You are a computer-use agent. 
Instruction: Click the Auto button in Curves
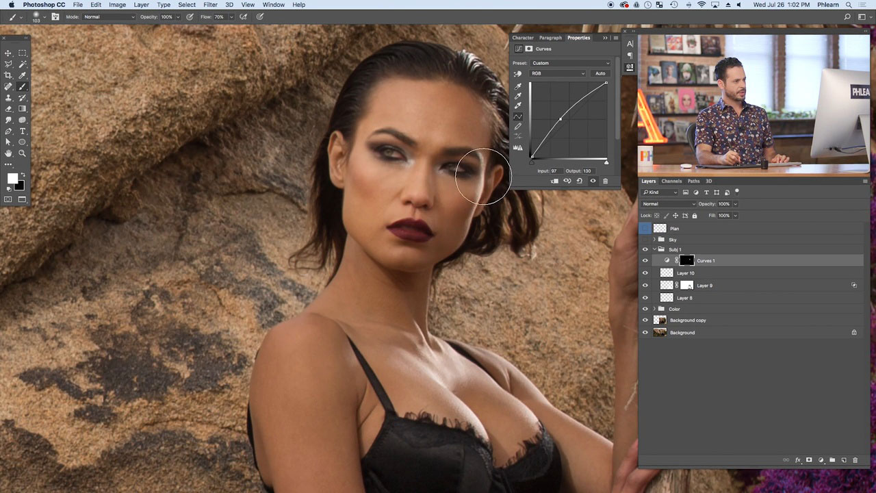tap(600, 73)
